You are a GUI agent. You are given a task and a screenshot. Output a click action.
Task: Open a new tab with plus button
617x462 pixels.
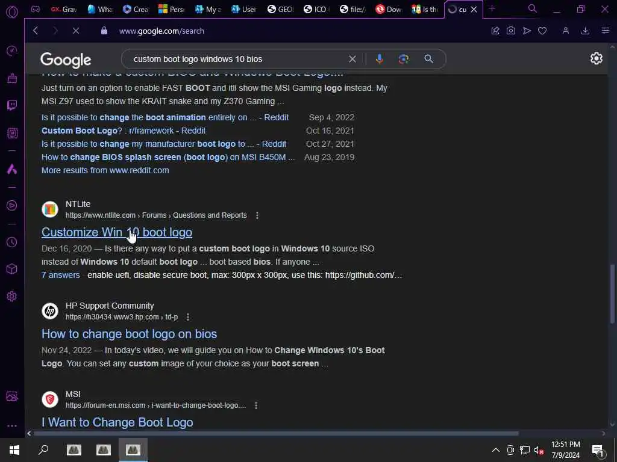tap(492, 8)
